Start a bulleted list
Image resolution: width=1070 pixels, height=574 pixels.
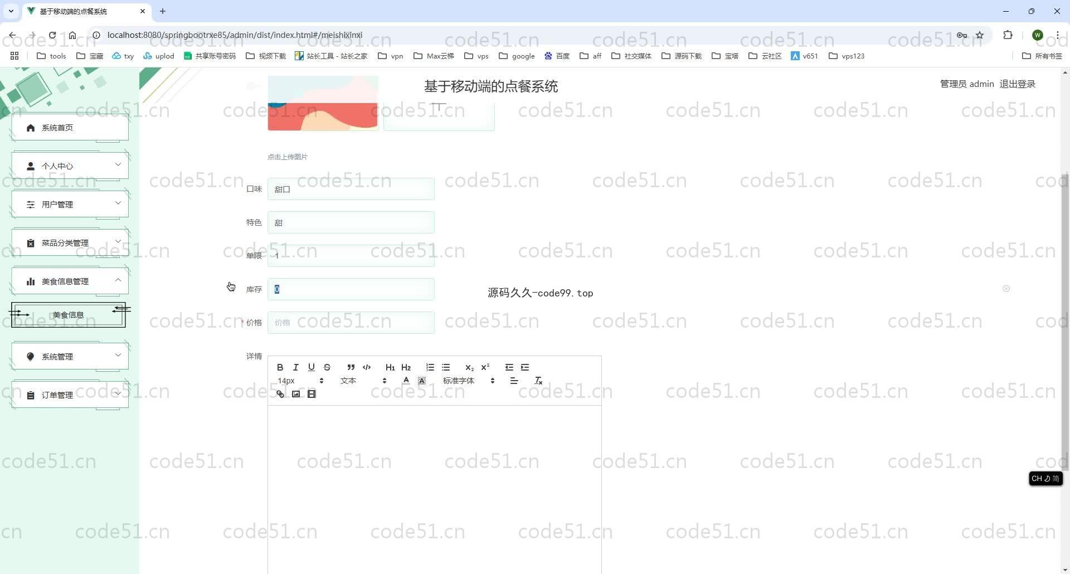pos(446,367)
